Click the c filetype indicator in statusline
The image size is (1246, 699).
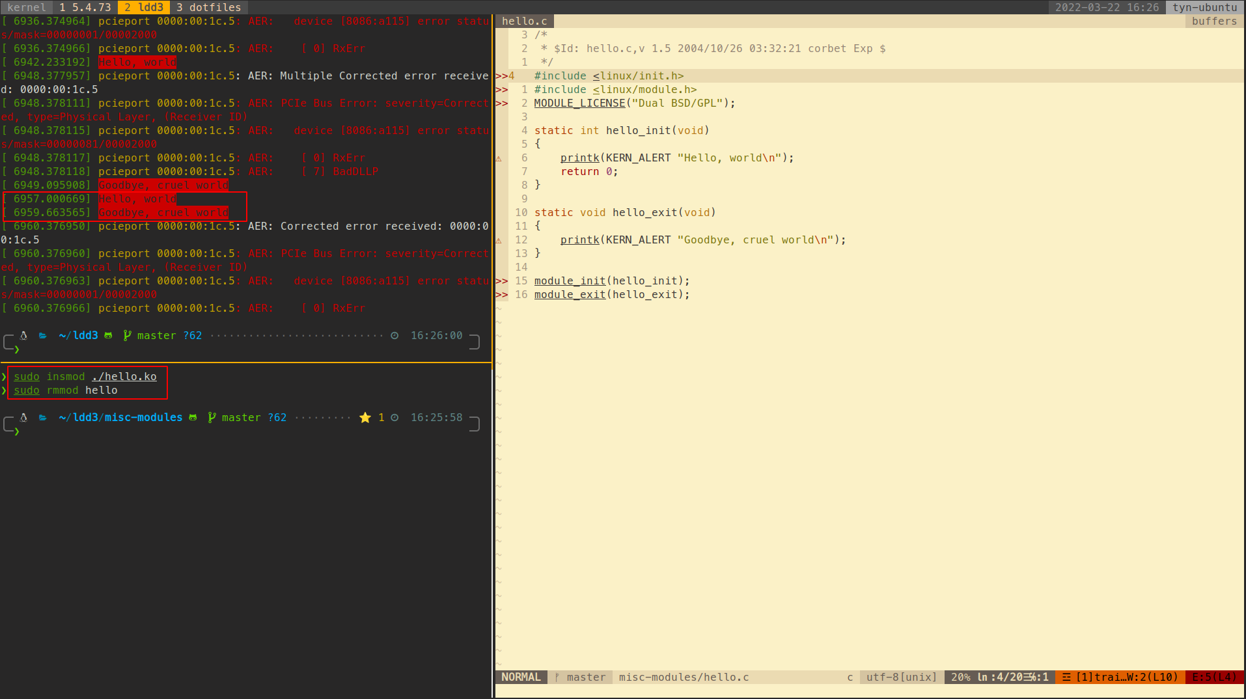(x=850, y=677)
